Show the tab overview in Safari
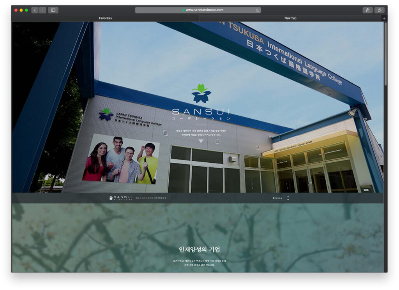Viewport: 399px width, 290px height. (379, 10)
